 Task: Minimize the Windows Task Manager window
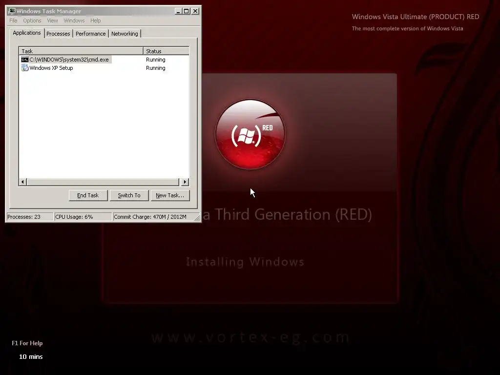178,11
